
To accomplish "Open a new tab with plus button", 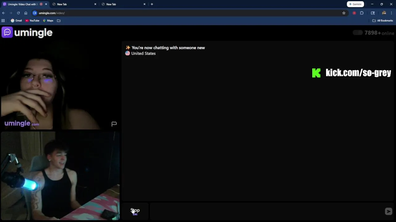I will [x=152, y=4].
